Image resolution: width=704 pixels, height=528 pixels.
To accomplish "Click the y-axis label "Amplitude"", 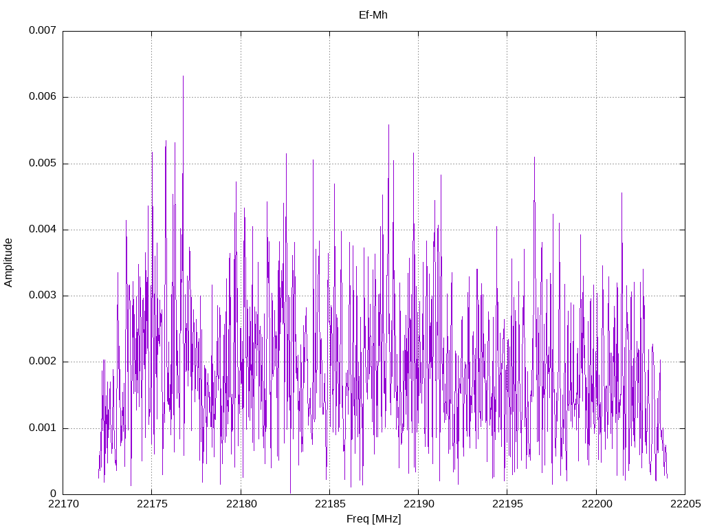I will click(8, 263).
